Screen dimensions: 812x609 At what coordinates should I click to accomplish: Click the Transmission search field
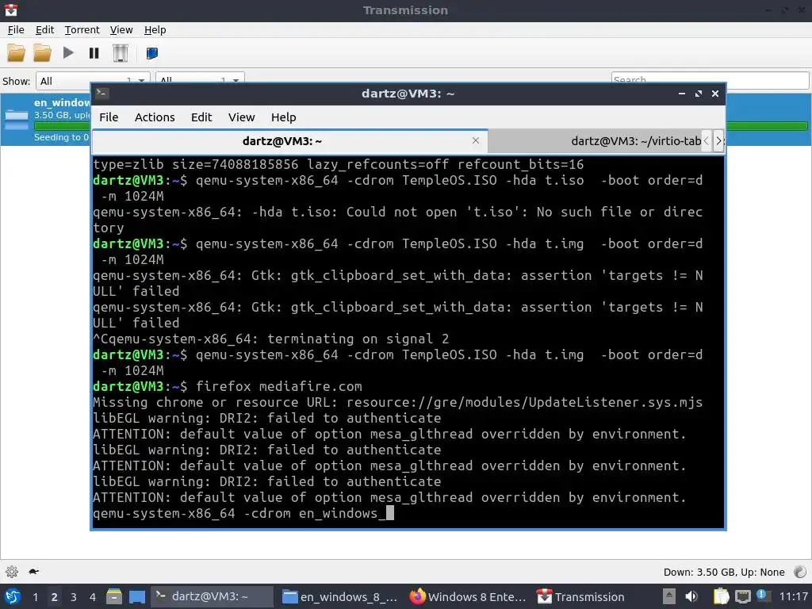point(710,80)
